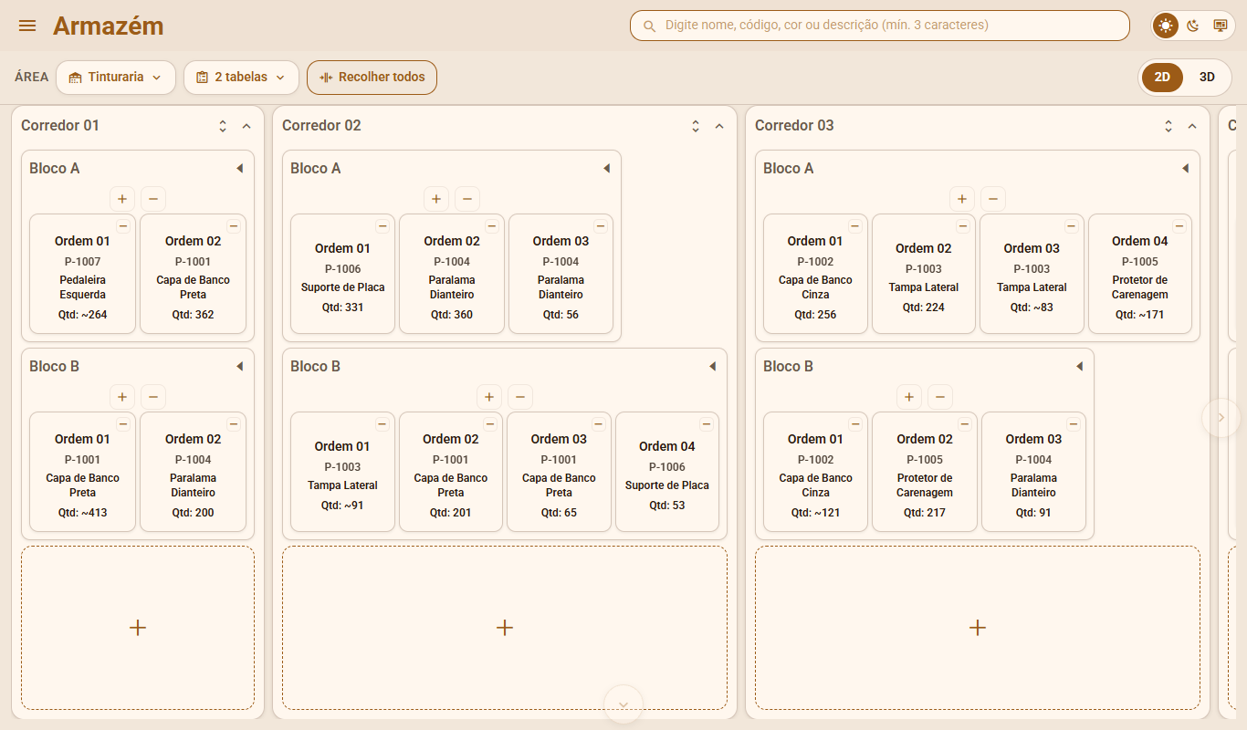Screen dimensions: 1247x730
Task: Open the 2 tabelas dropdown
Action: 241,78
